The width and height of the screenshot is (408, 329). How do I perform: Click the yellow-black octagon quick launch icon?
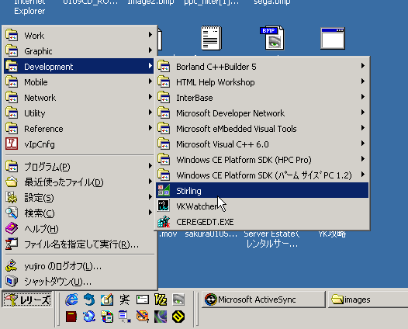point(178,317)
